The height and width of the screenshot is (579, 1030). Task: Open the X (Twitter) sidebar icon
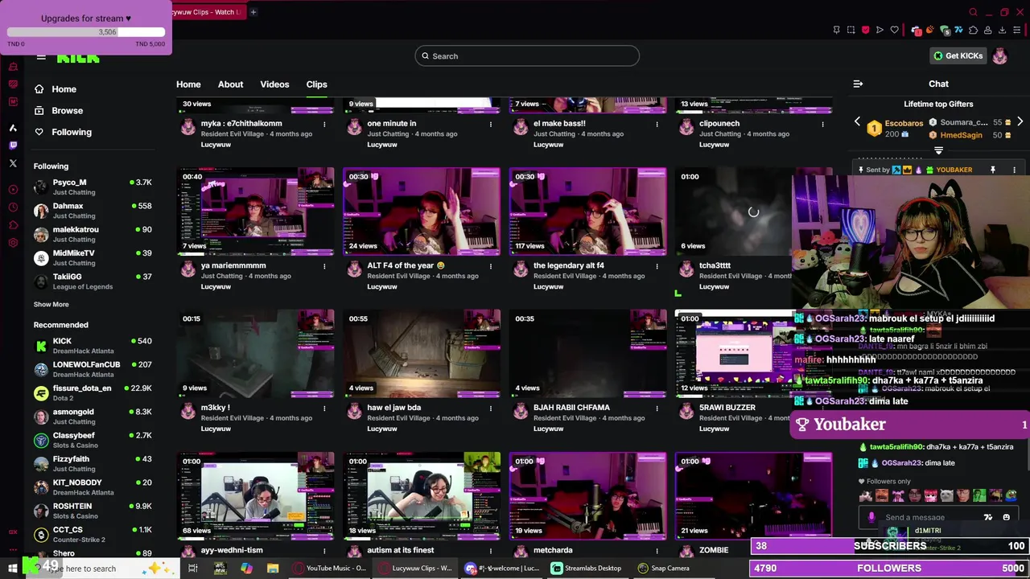pyautogui.click(x=13, y=163)
